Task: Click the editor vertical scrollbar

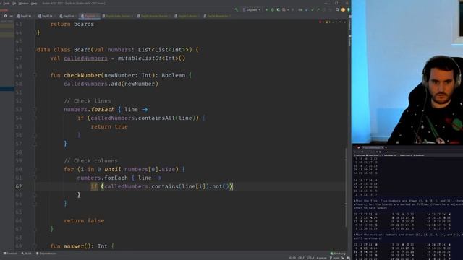Action: tap(346, 187)
